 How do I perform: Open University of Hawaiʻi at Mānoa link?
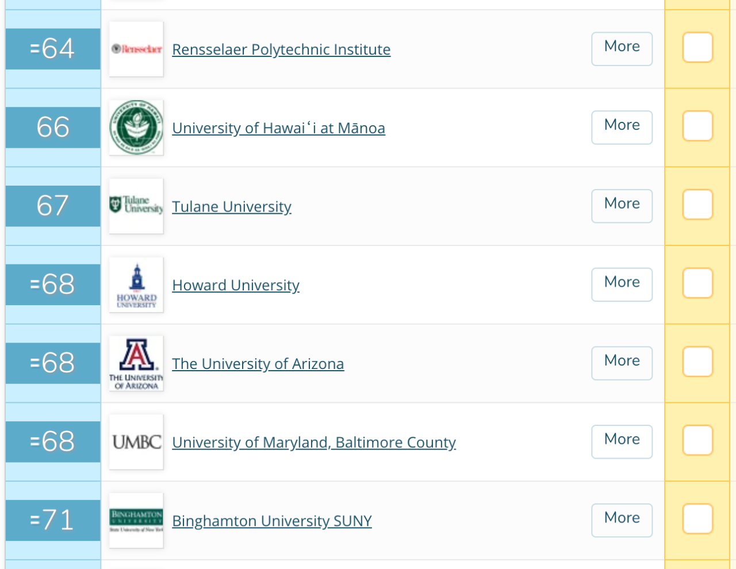click(278, 128)
